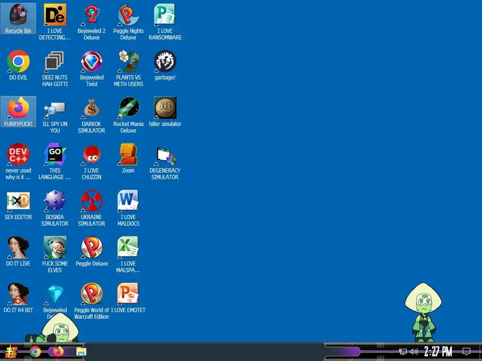This screenshot has height=361, width=482.
Task: Switch to Firefox from the taskbar
Action: point(58,352)
